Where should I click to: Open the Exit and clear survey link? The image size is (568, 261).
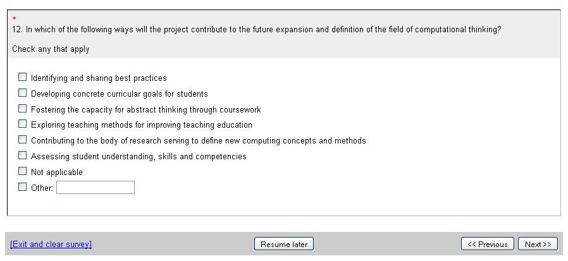51,245
